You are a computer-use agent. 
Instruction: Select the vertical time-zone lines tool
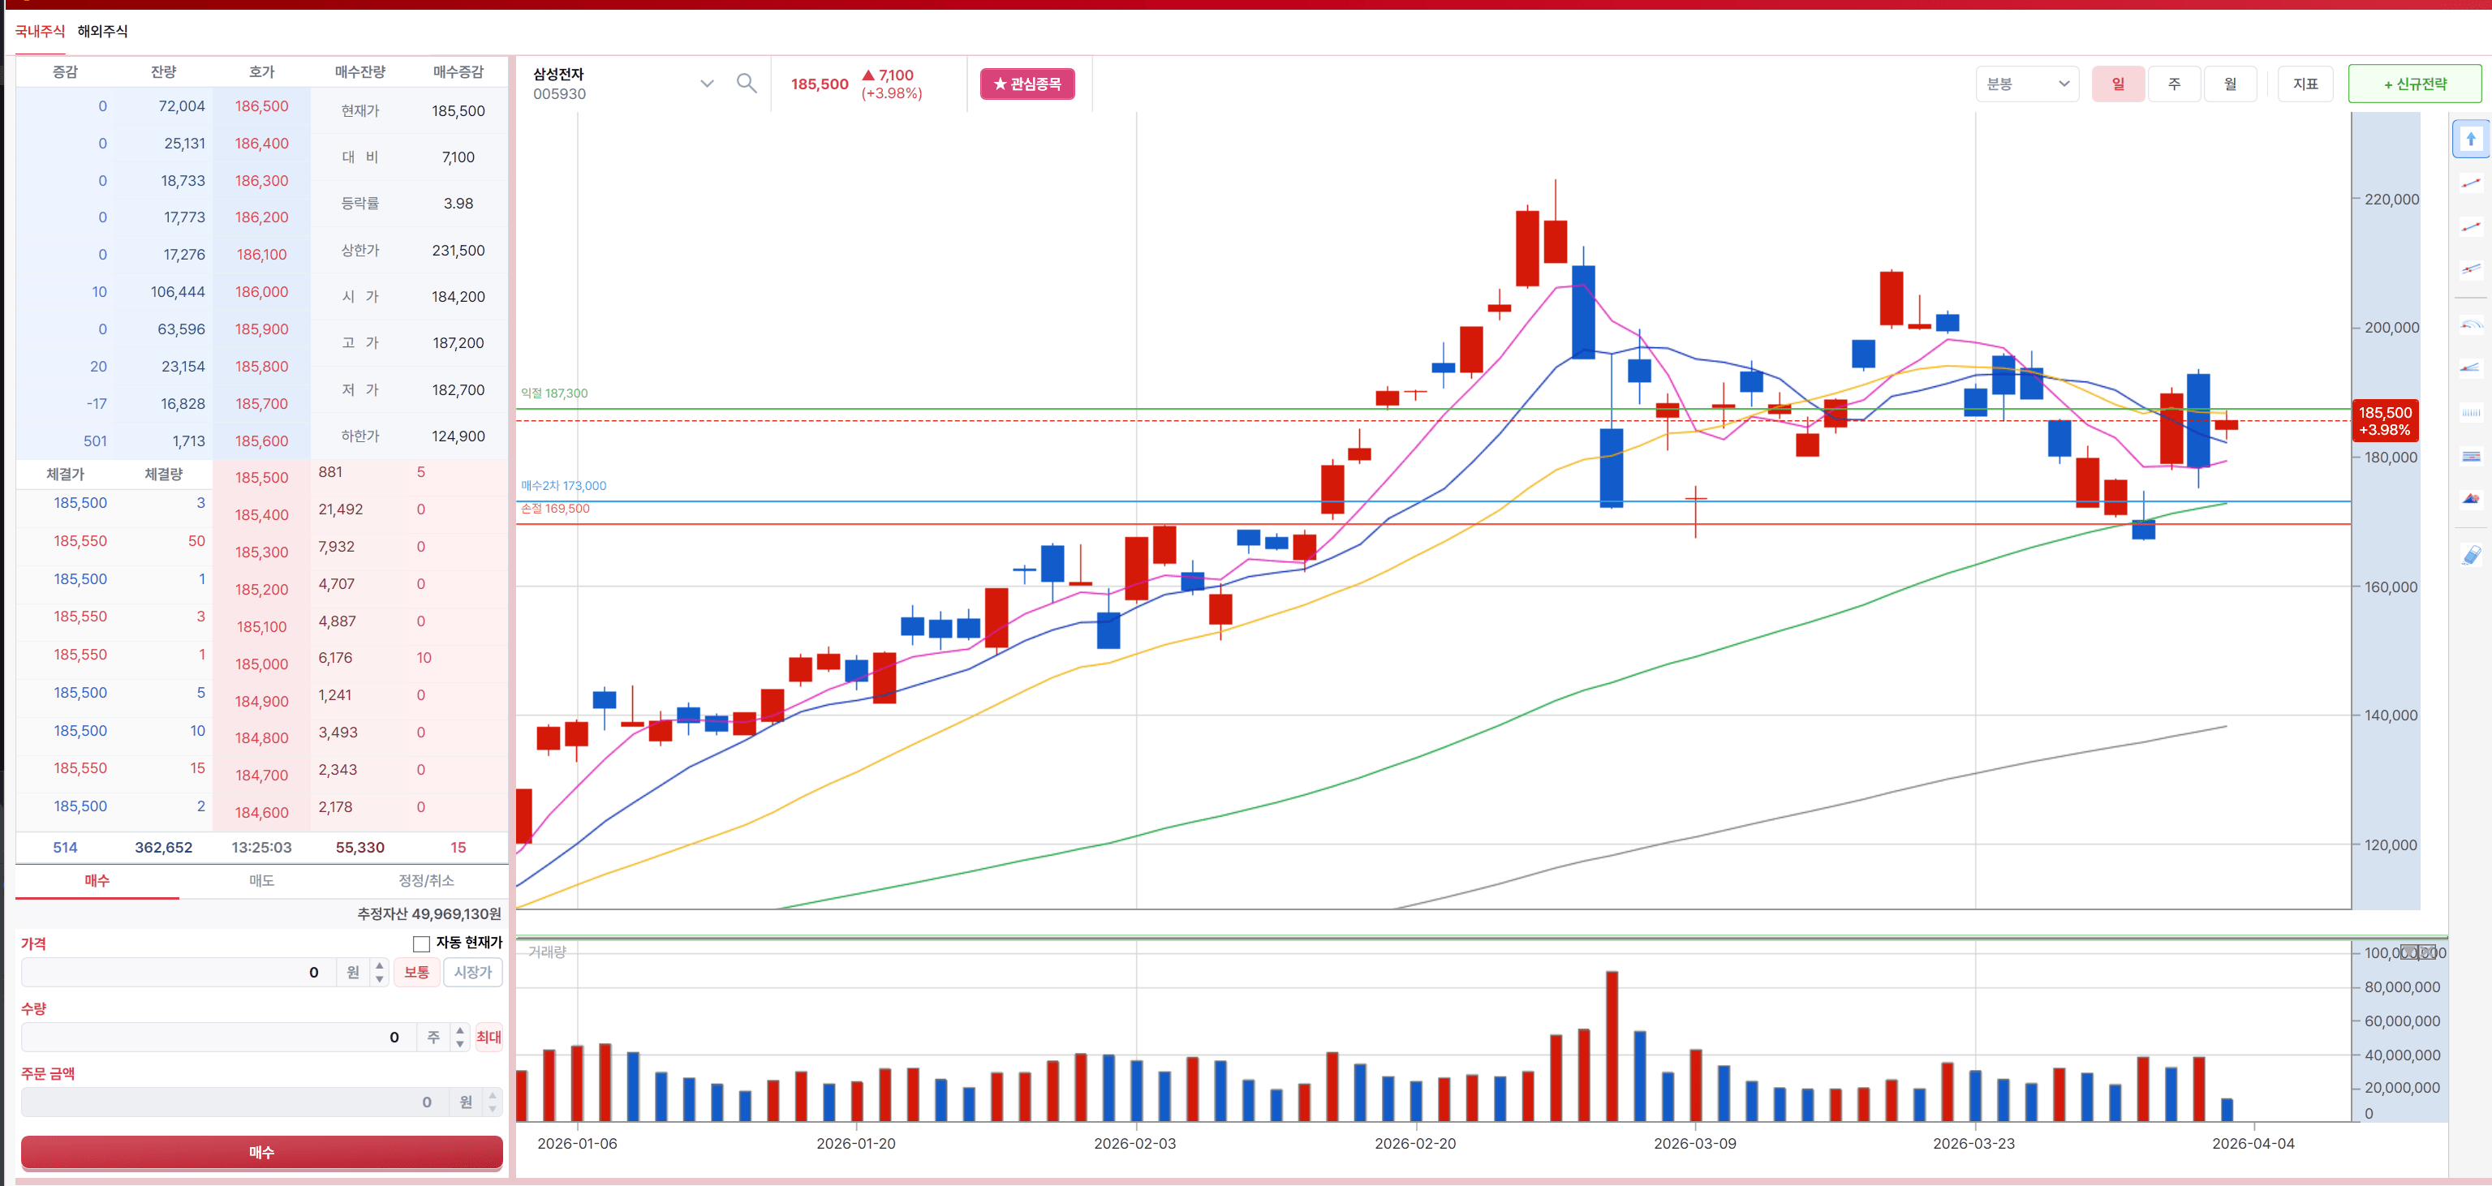(x=2470, y=412)
